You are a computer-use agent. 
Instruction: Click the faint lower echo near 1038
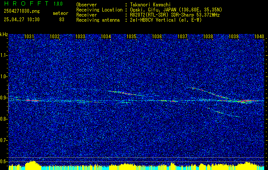point(224,113)
